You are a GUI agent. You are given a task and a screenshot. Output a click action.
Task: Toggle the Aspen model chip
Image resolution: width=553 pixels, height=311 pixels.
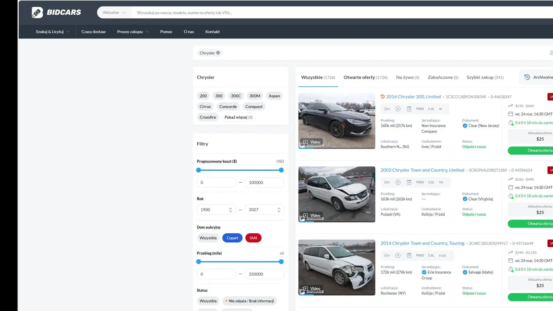[x=274, y=96]
